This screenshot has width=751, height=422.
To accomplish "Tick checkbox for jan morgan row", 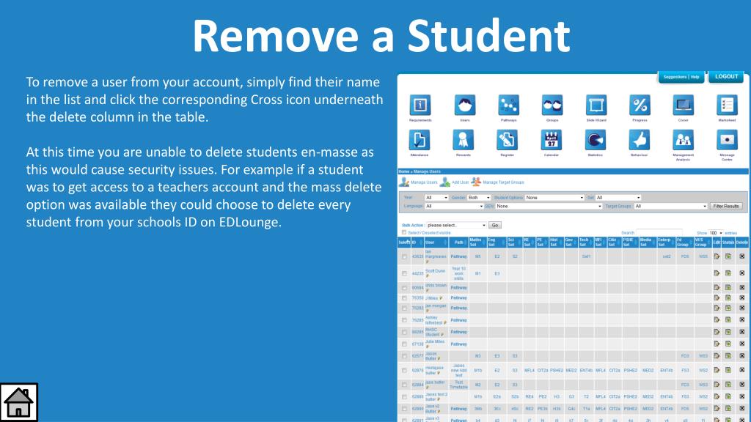I will tap(404, 308).
